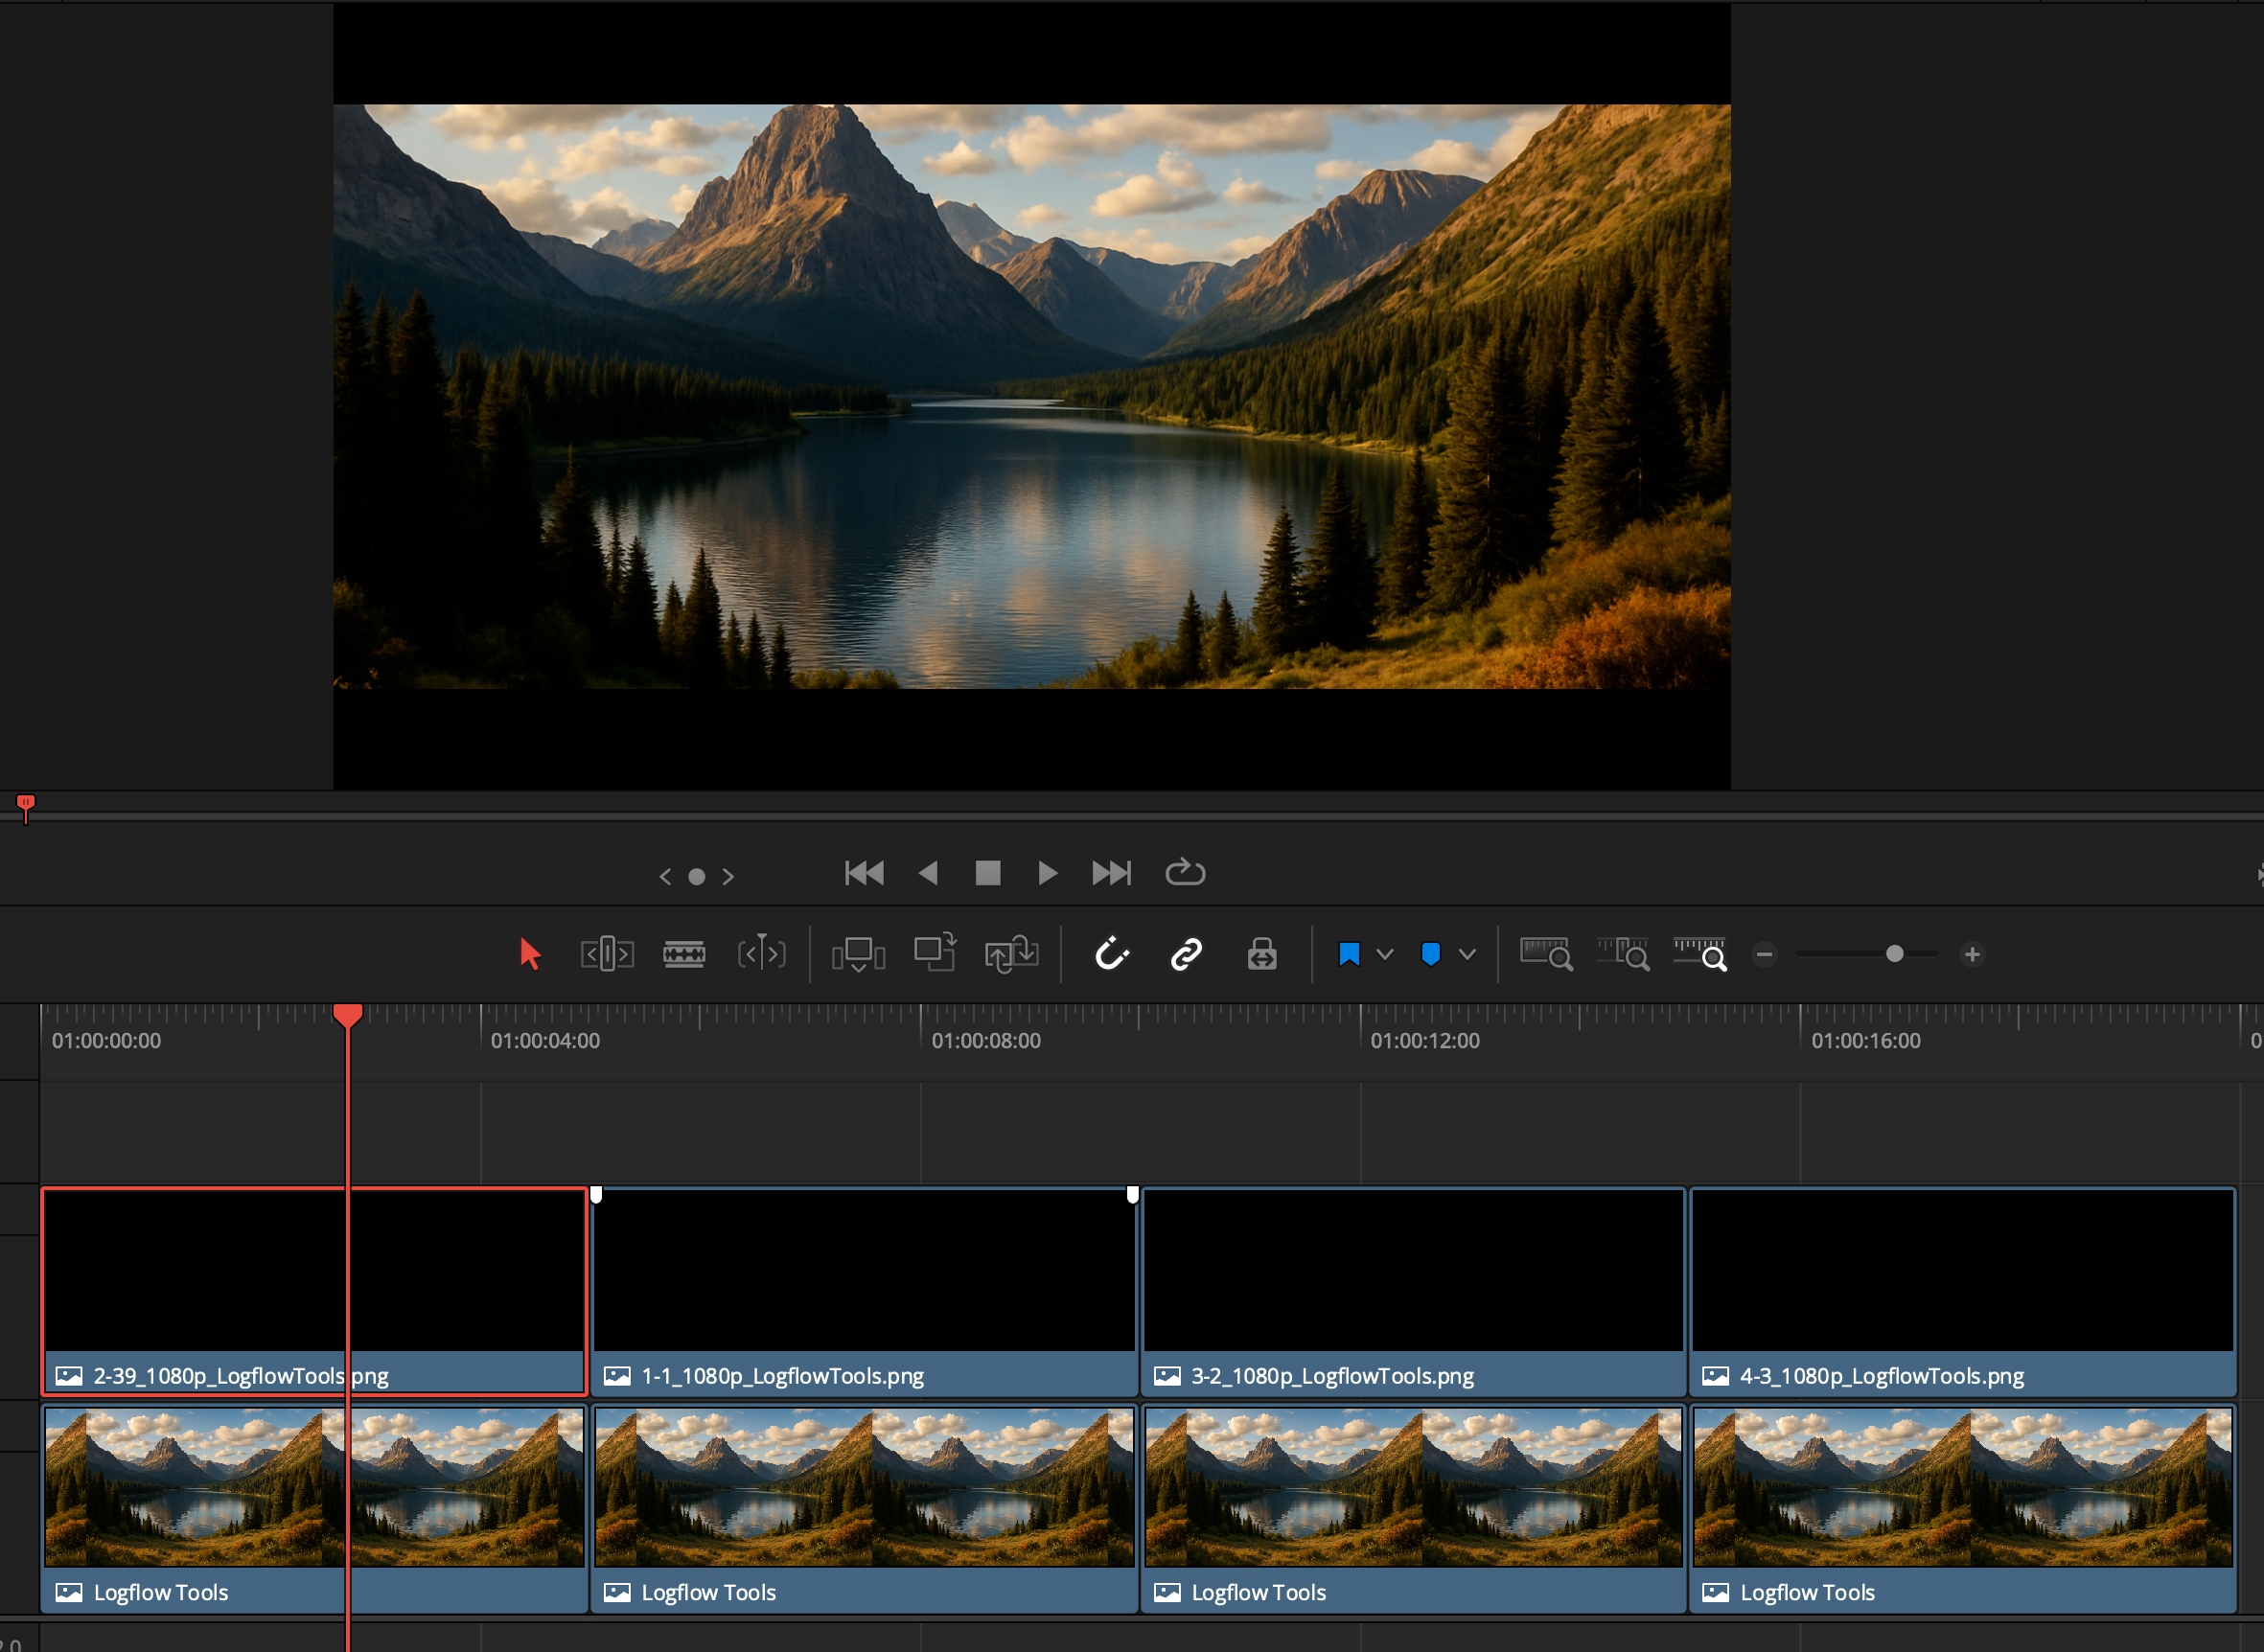This screenshot has height=1652, width=2264.
Task: Click the Insert Clip edit icon
Action: pyautogui.click(x=858, y=954)
